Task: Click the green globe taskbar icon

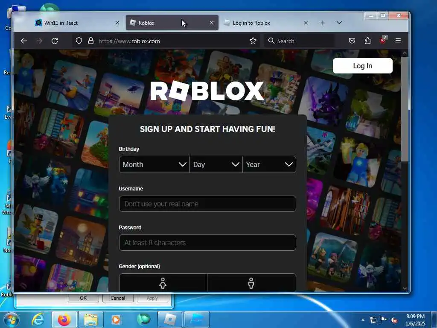Action: pos(143,319)
